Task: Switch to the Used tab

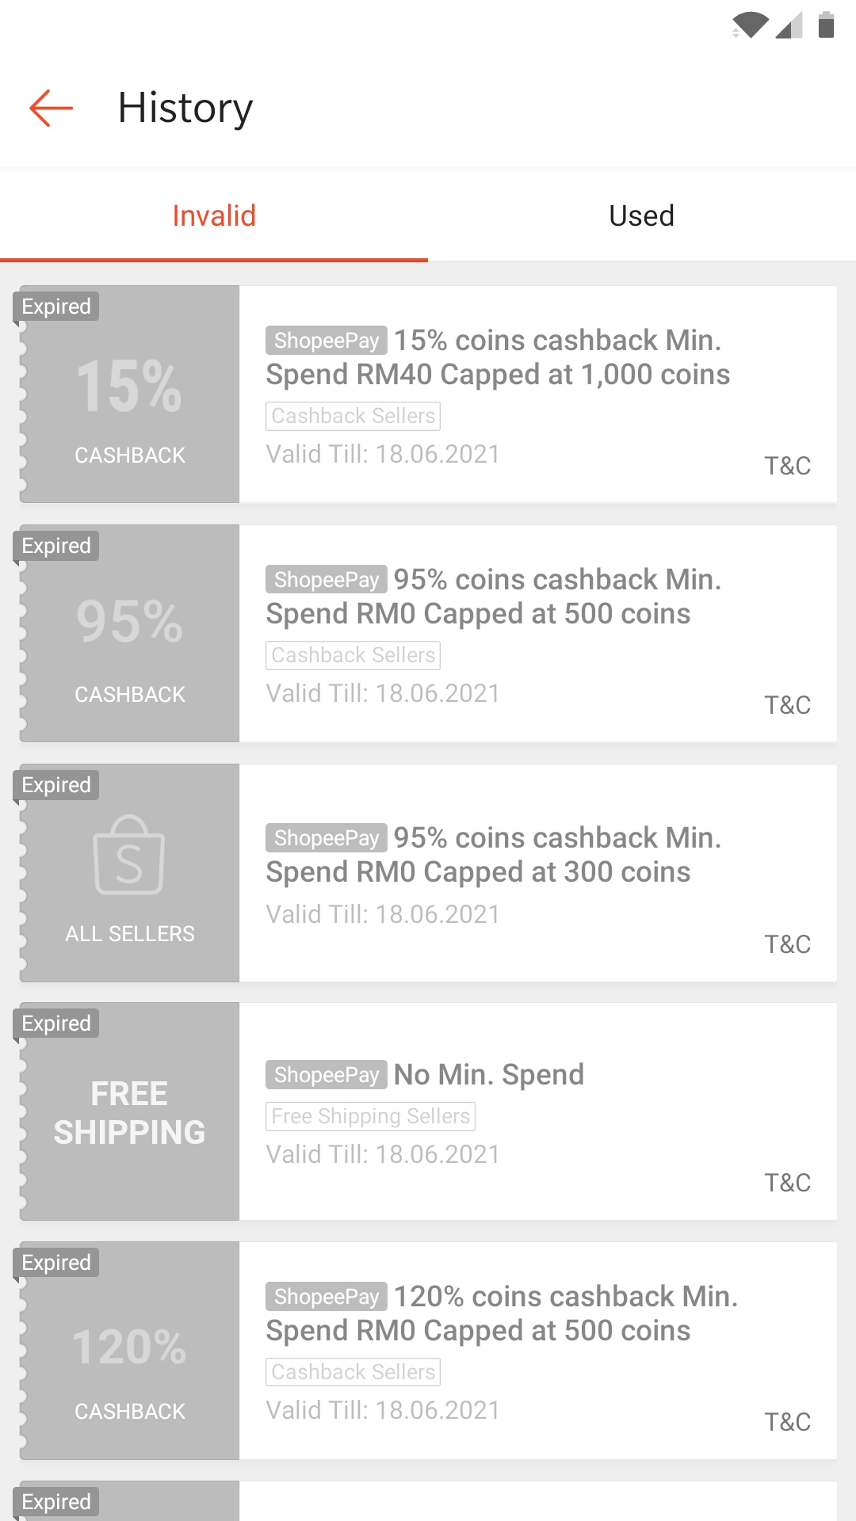Action: [x=642, y=215]
